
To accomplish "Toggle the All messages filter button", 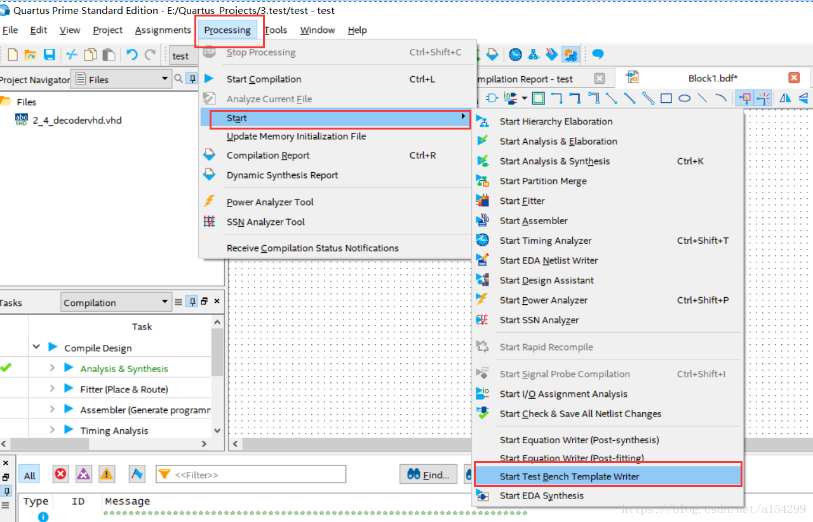I will click(30, 475).
